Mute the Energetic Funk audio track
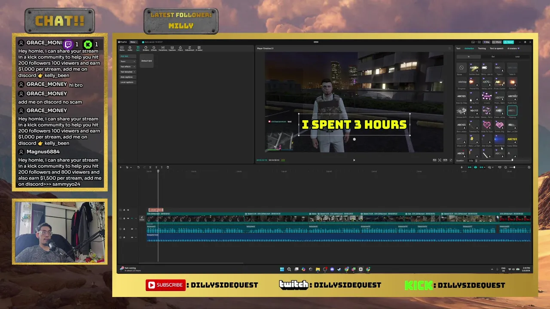Screen dimensions: 550x309 [x=132, y=237]
